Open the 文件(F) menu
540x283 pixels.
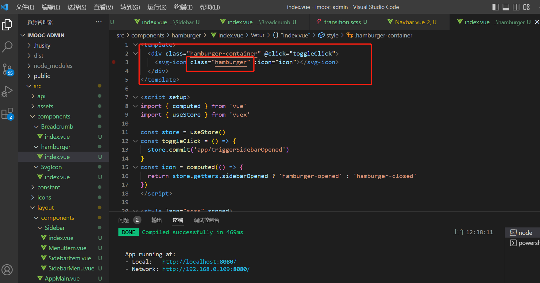click(x=25, y=7)
